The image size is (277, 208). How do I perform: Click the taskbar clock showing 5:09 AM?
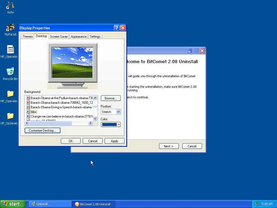267,204
